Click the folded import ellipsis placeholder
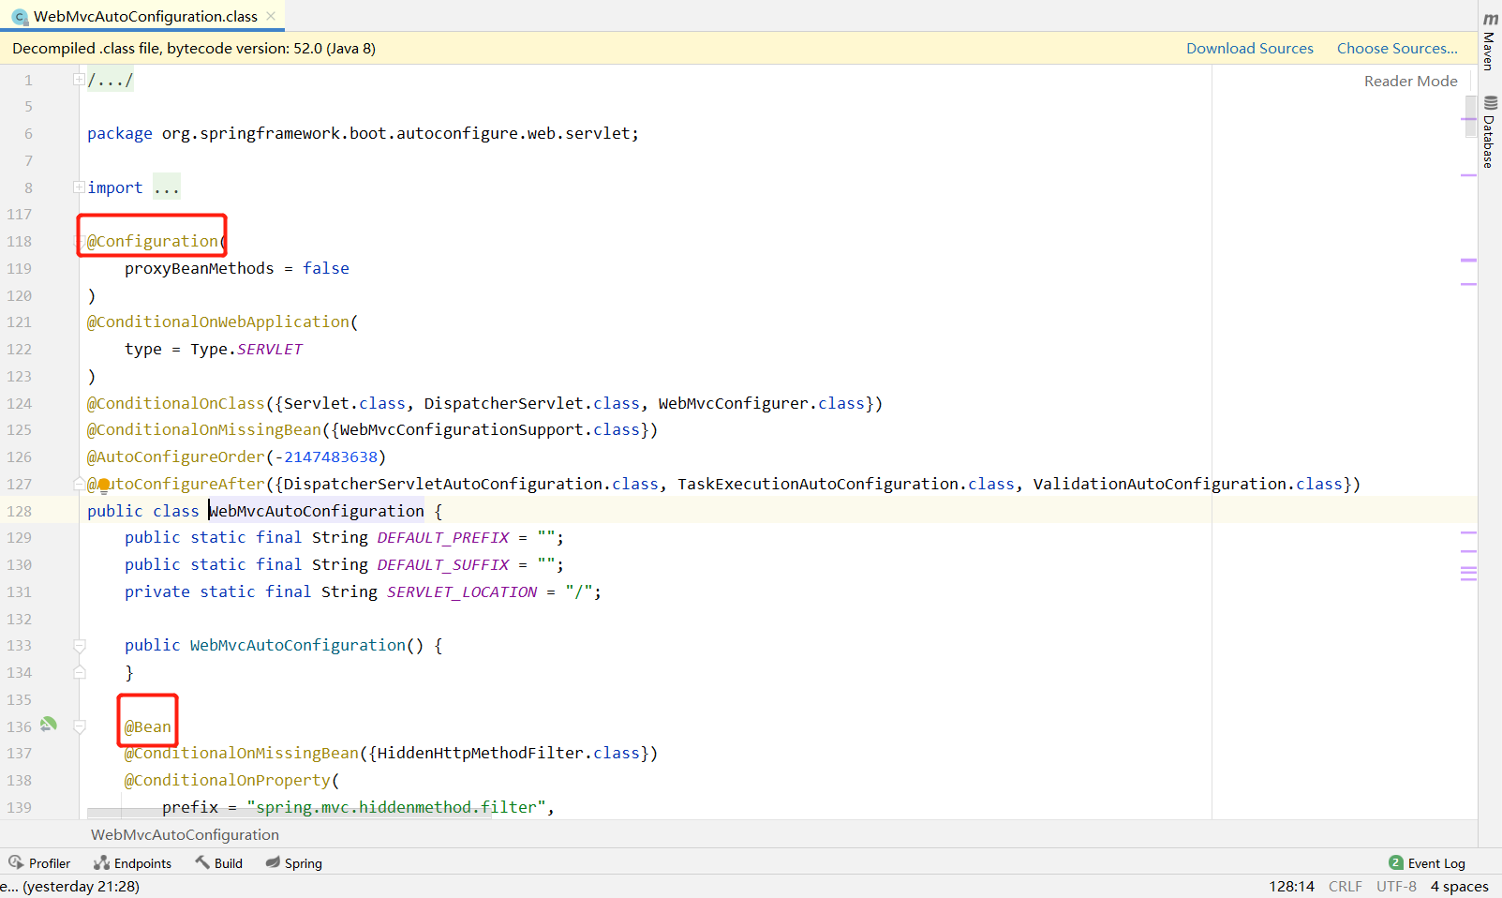The image size is (1502, 898). click(x=167, y=187)
